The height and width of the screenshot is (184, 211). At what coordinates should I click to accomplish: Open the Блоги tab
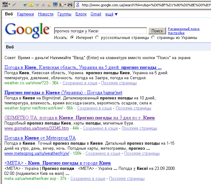click(81, 14)
